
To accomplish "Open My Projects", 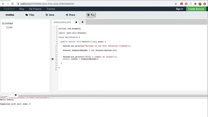I will (x=35, y=9).
